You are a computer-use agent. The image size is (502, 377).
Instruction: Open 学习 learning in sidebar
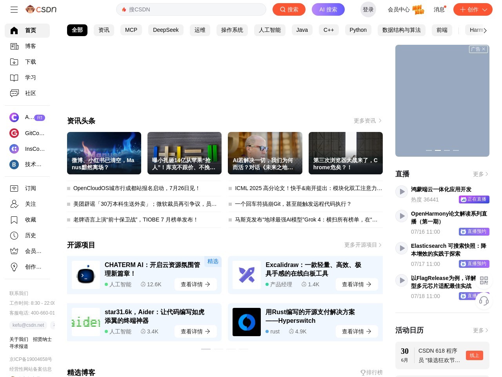27,77
